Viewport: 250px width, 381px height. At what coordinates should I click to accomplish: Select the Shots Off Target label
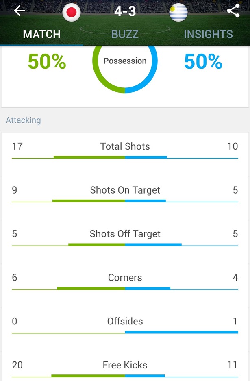[125, 234]
